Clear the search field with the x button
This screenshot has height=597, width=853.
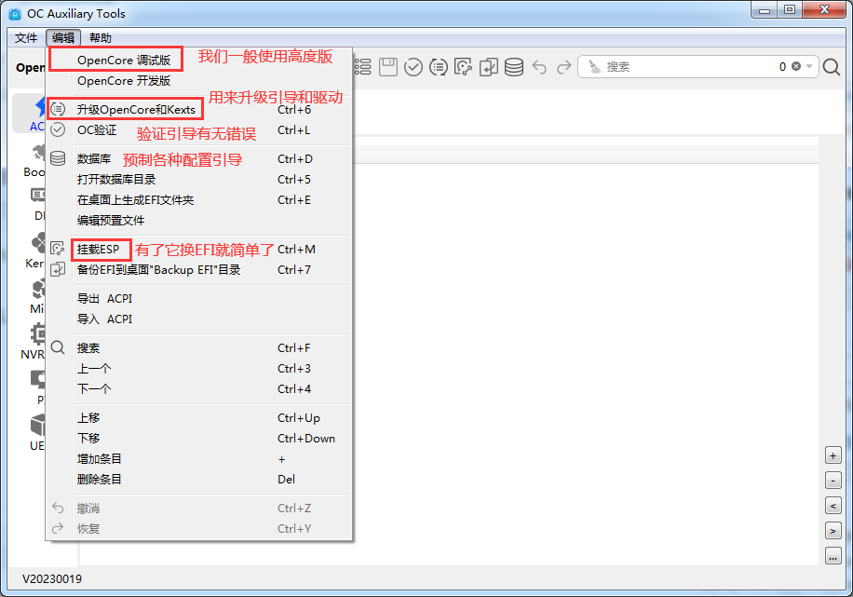point(796,67)
